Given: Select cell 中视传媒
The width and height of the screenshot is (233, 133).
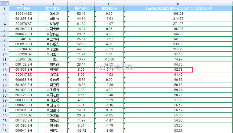Looking at the screenshot, I should [x=53, y=80].
